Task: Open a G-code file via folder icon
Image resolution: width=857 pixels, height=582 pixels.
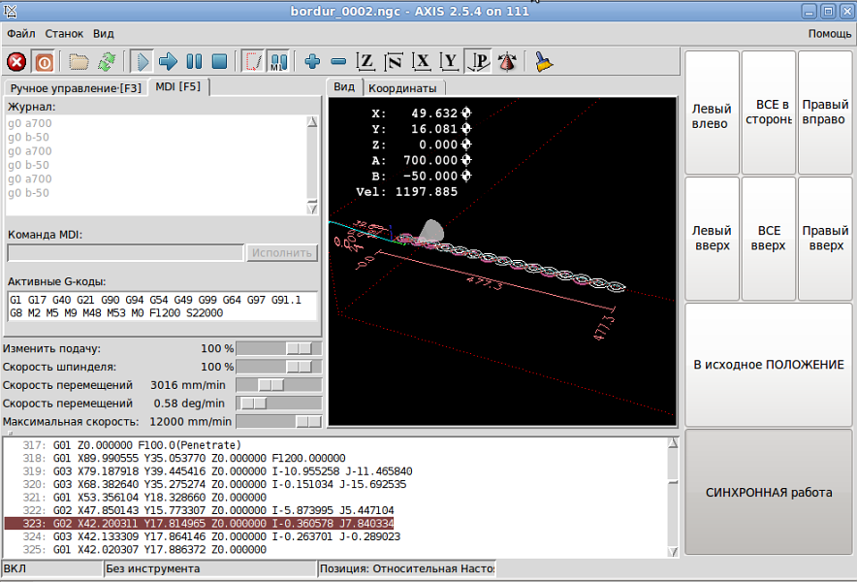Action: (79, 61)
